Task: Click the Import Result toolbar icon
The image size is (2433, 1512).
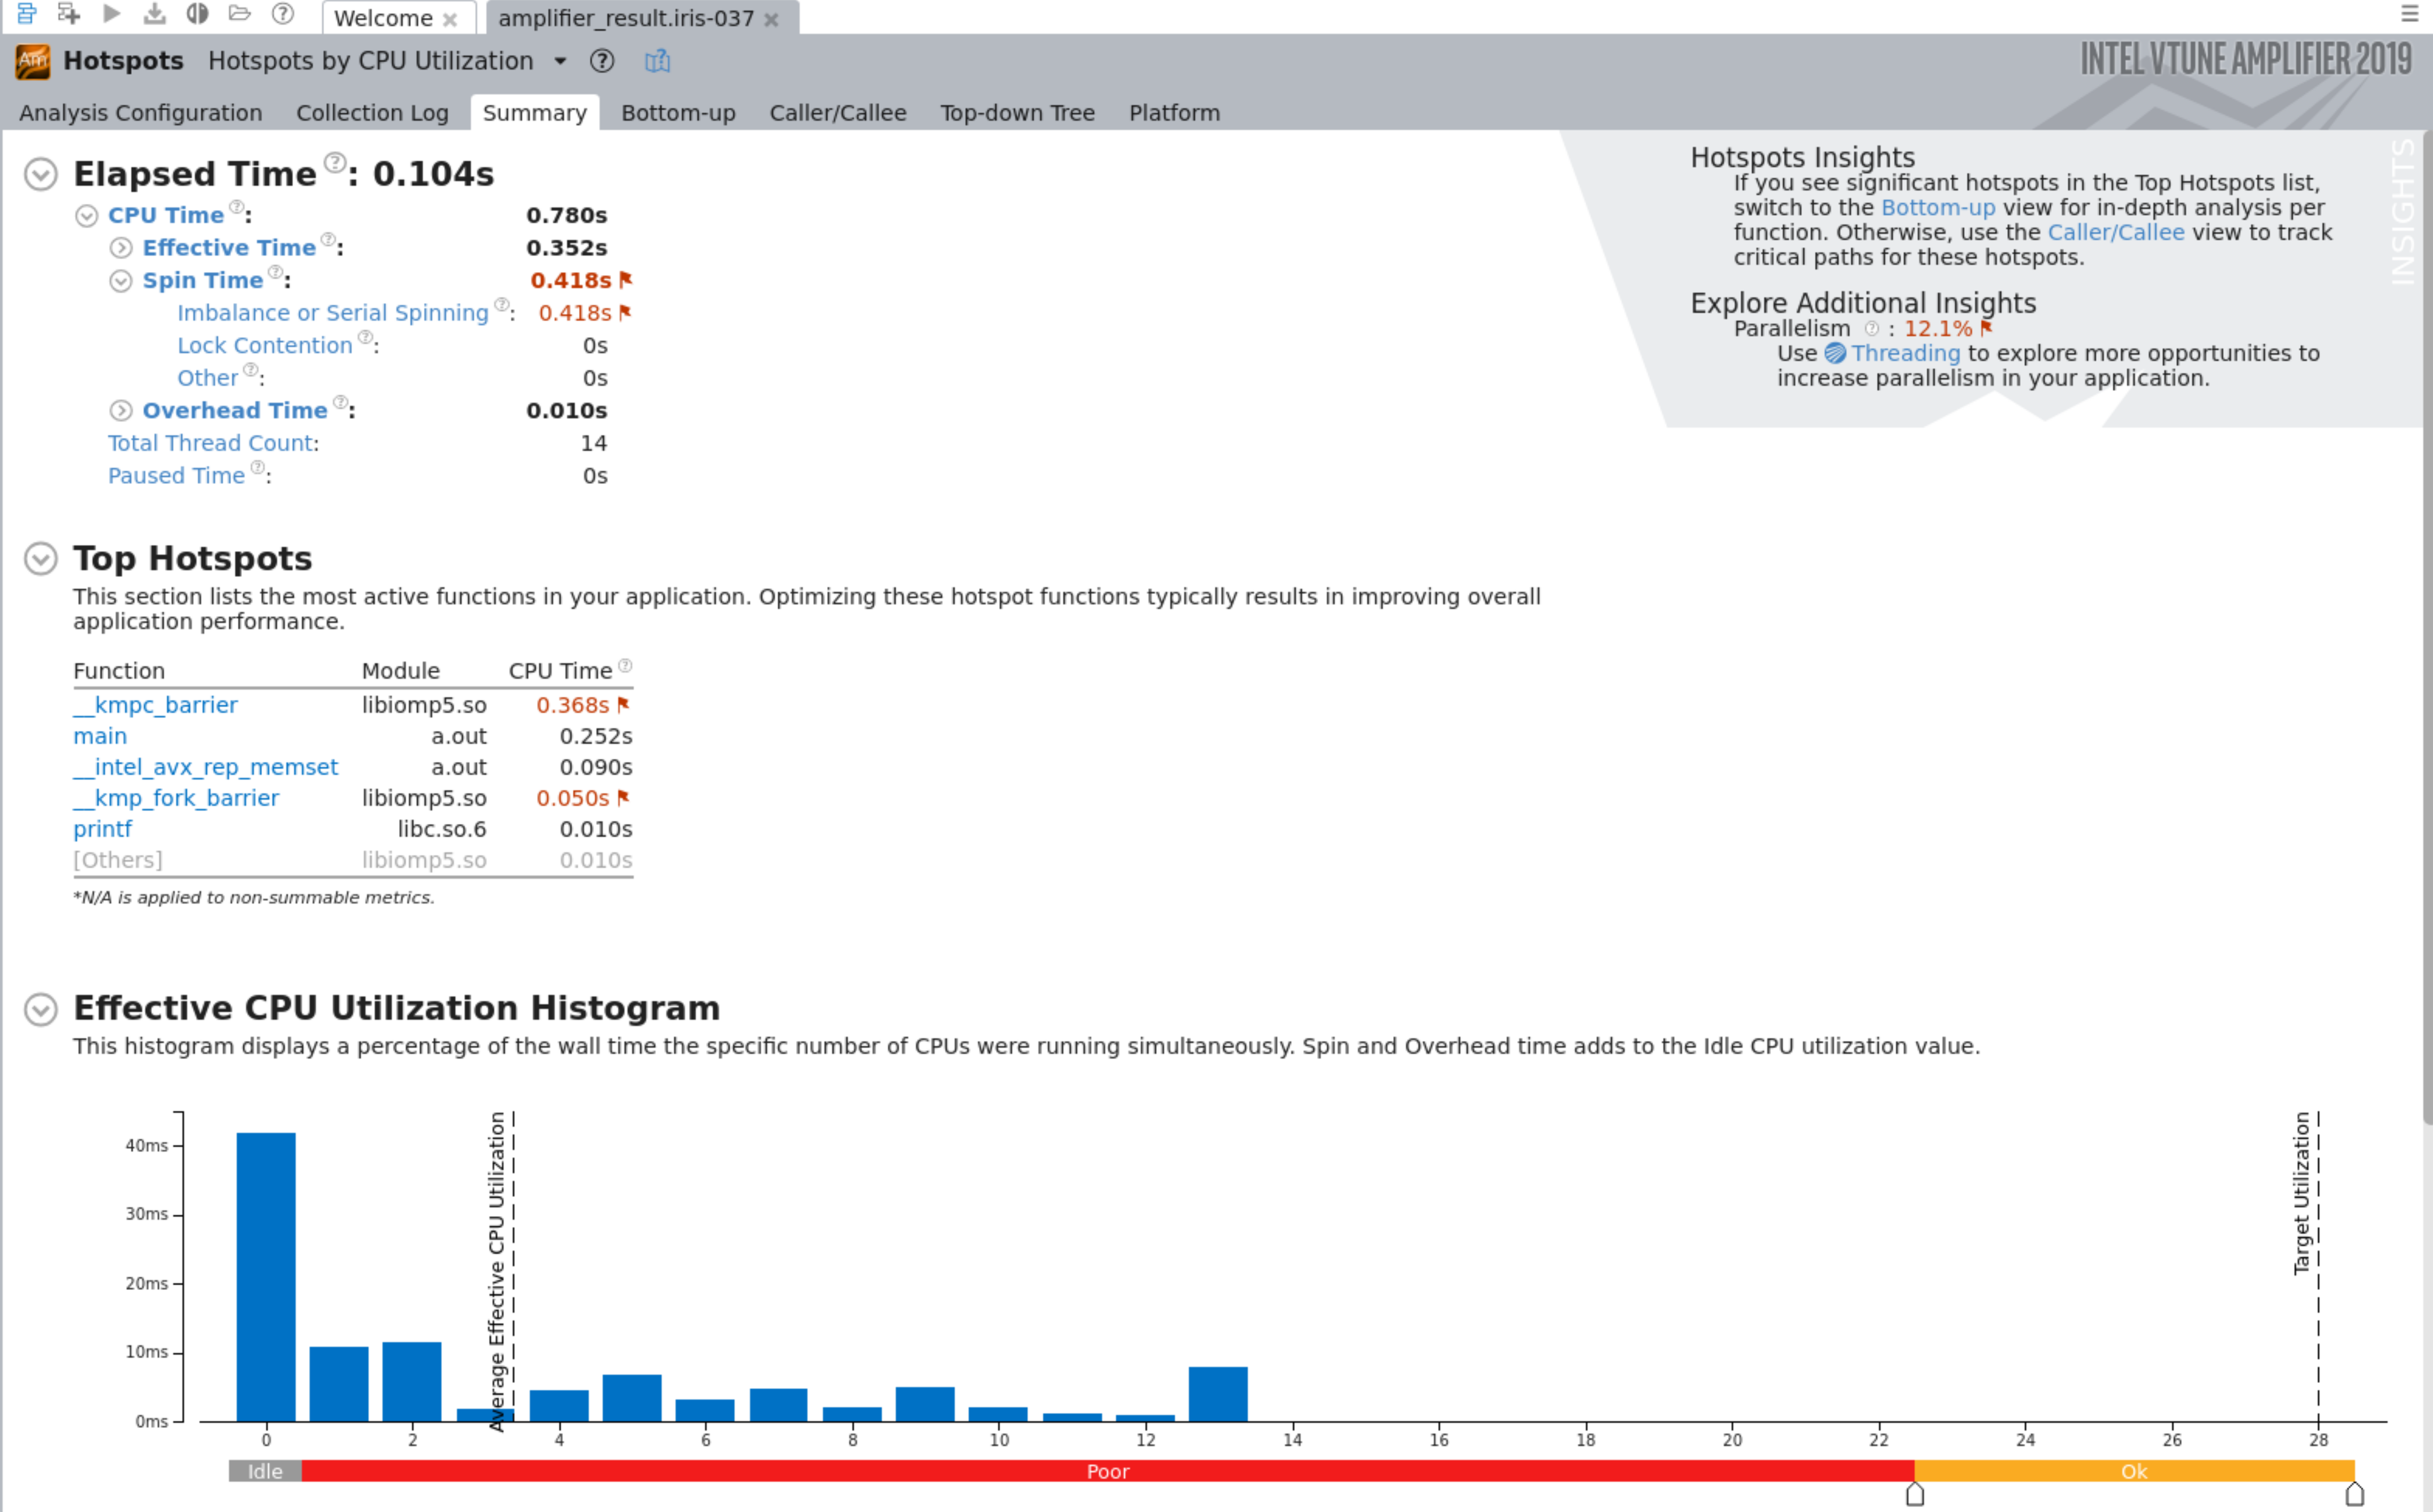Action: (154, 14)
